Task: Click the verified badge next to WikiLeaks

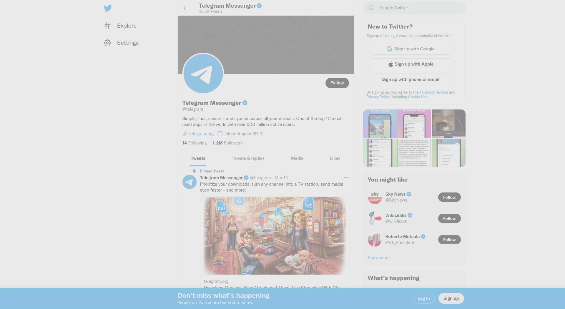Action: (410, 215)
